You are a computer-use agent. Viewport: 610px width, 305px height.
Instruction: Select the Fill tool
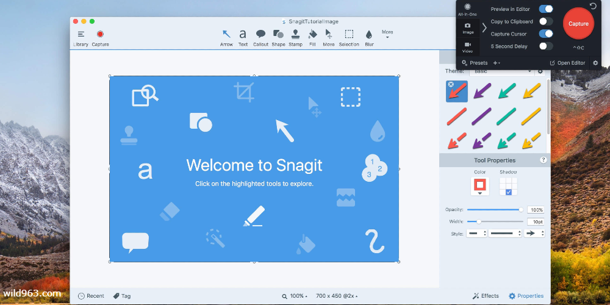click(x=312, y=38)
